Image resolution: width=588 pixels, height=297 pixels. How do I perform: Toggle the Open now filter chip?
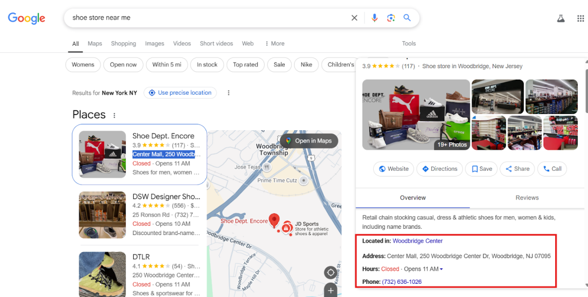[x=123, y=65]
